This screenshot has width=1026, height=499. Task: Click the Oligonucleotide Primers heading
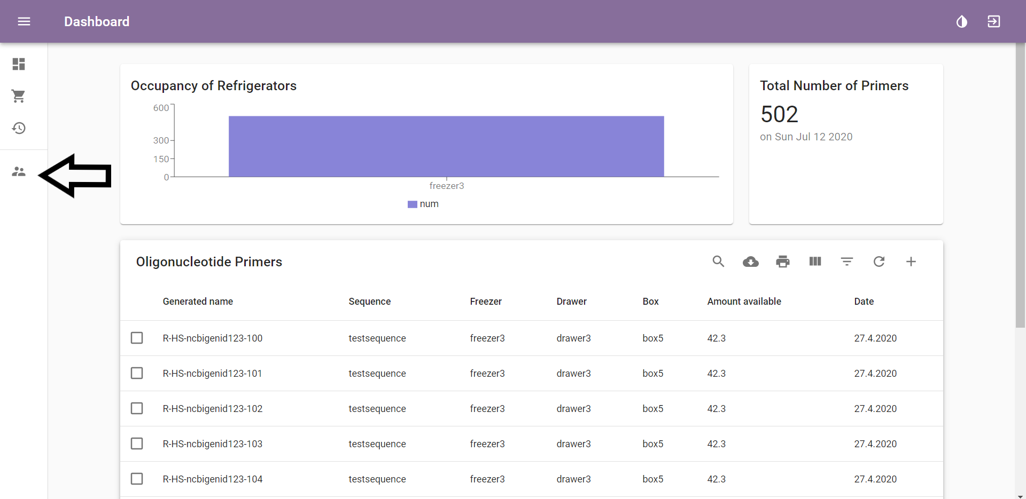click(209, 262)
